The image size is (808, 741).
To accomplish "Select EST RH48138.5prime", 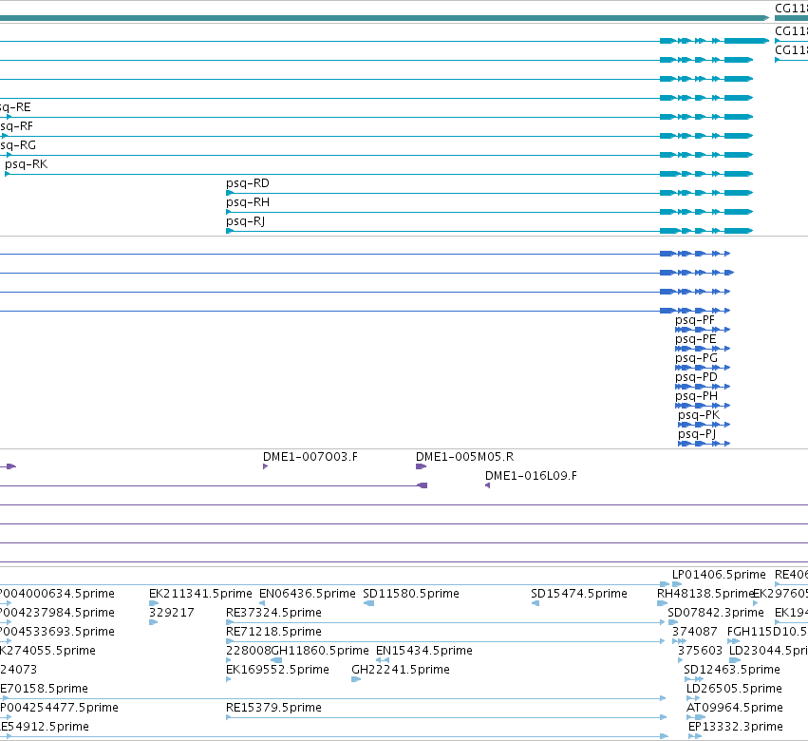I will (705, 594).
